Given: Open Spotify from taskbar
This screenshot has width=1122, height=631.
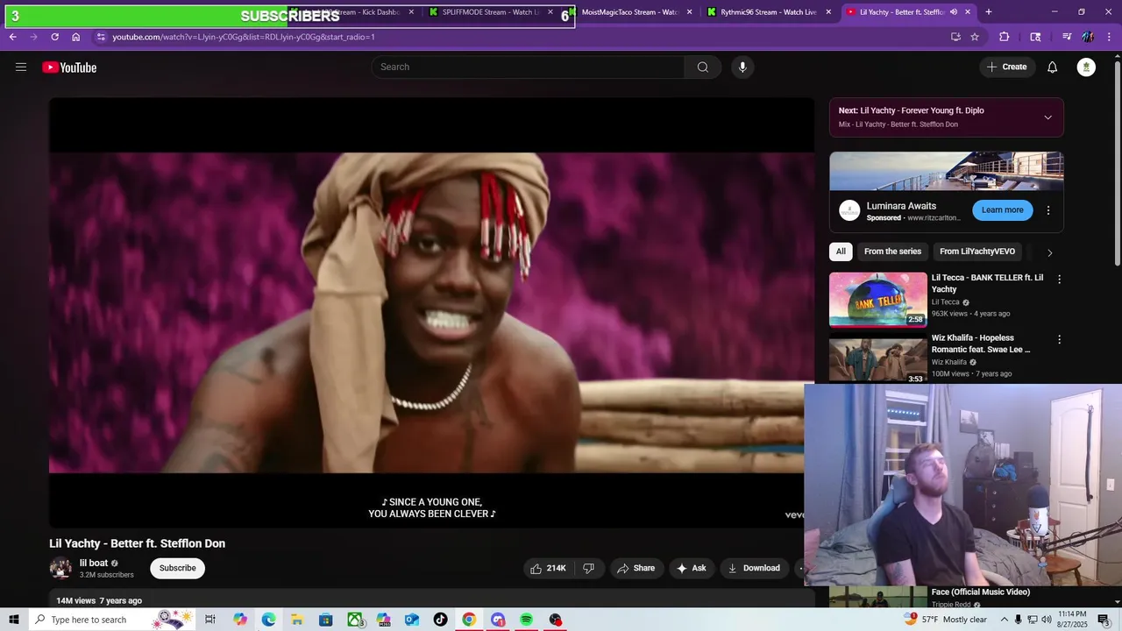Looking at the screenshot, I should [526, 620].
